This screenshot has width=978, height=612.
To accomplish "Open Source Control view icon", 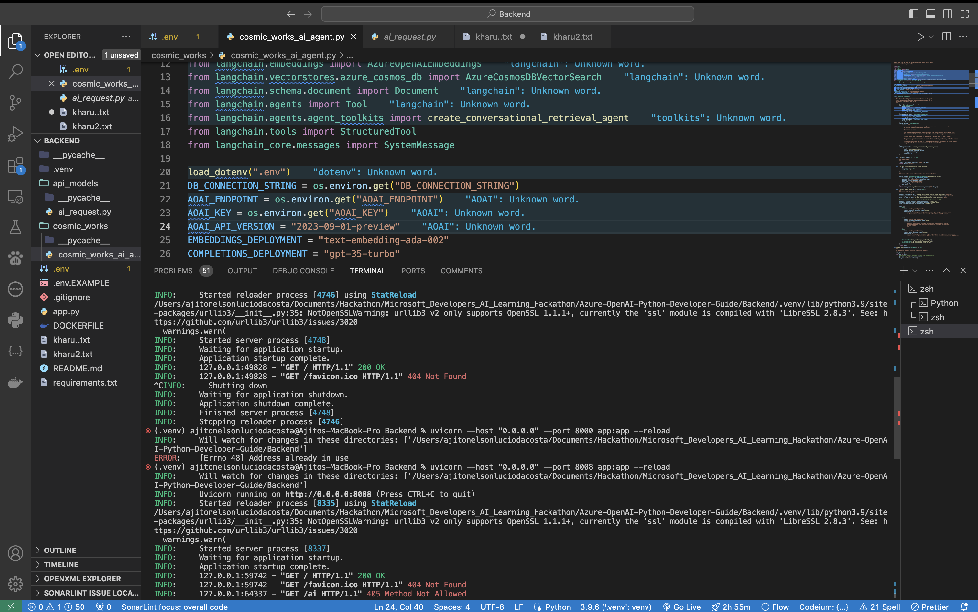I will pyautogui.click(x=16, y=103).
